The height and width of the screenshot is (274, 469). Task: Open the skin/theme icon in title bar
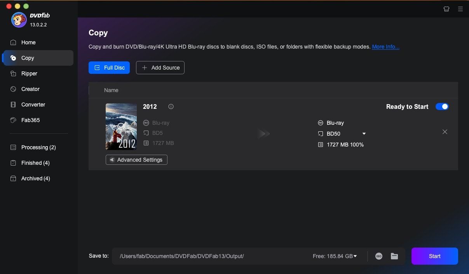tap(446, 9)
